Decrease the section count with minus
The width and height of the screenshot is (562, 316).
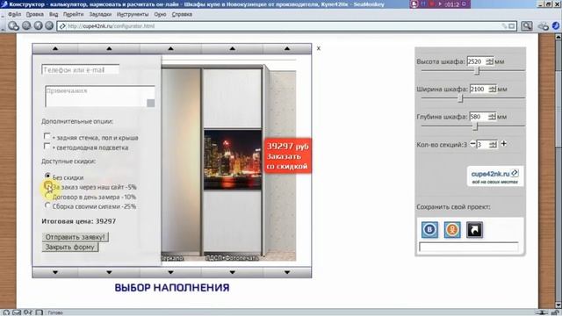[472, 144]
